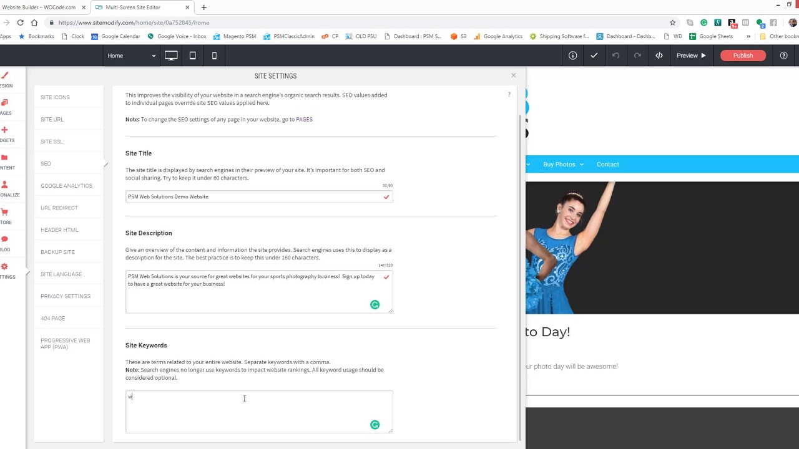Open developer mode code icon
Image resolution: width=799 pixels, height=449 pixels.
tap(659, 56)
